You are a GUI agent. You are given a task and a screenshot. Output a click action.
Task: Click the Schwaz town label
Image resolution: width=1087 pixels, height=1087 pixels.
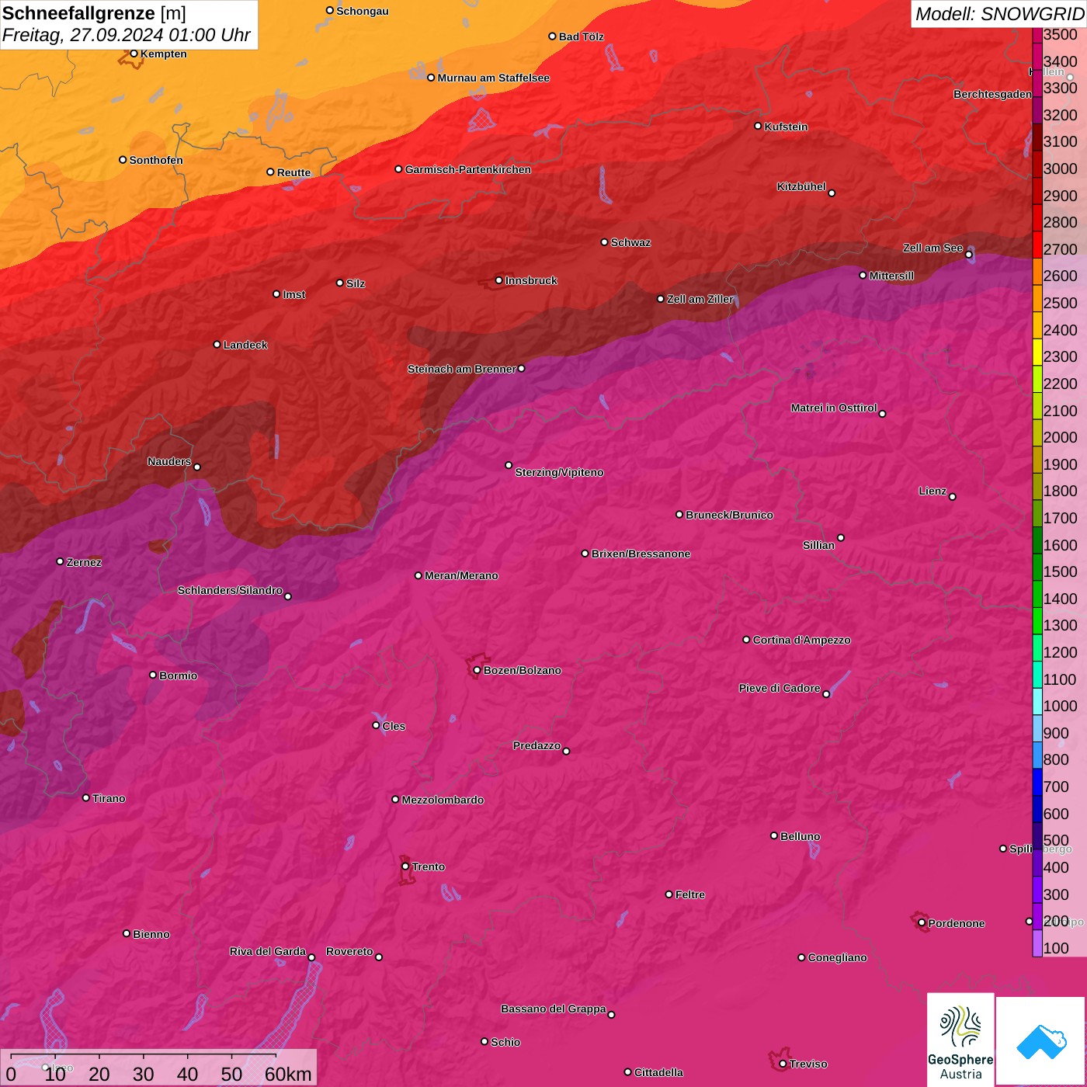630,242
